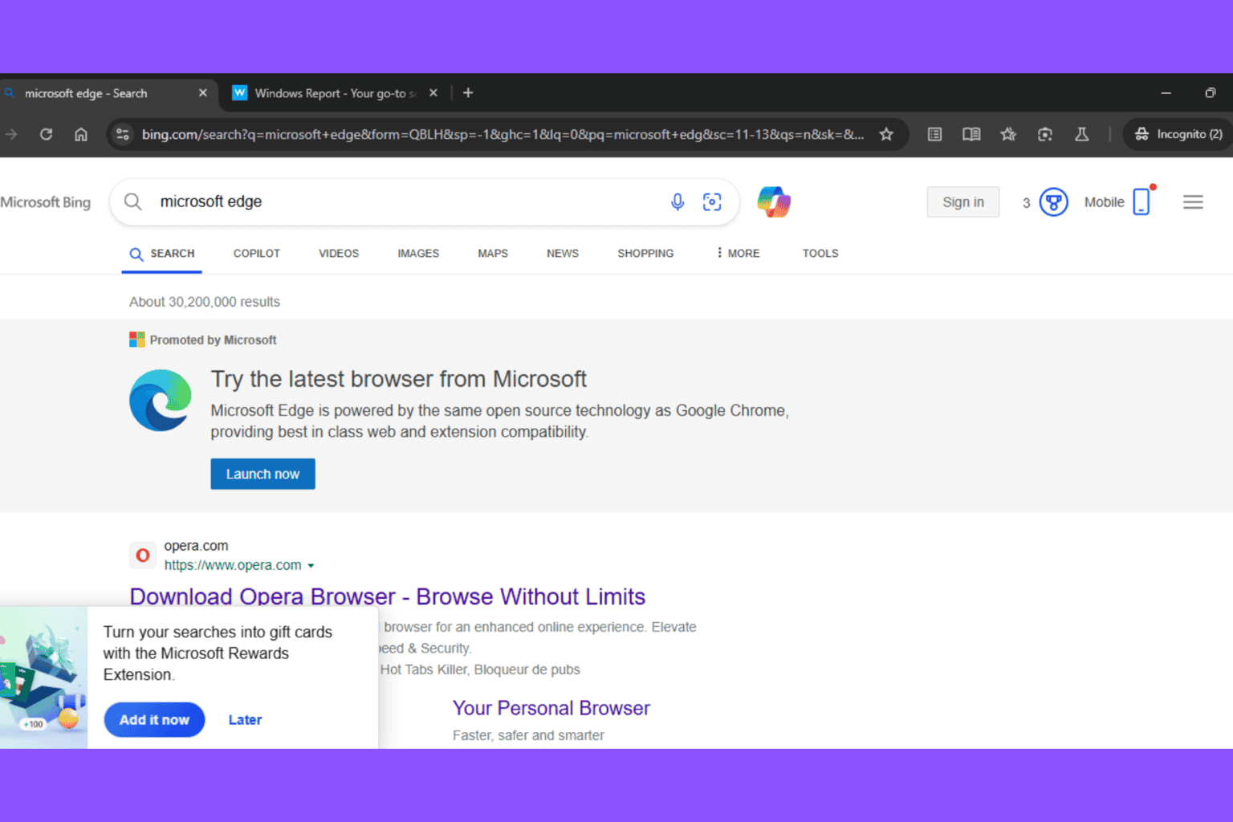Viewport: 1233px width, 822px height.
Task: Bookmark this page with the star icon
Action: [x=886, y=134]
